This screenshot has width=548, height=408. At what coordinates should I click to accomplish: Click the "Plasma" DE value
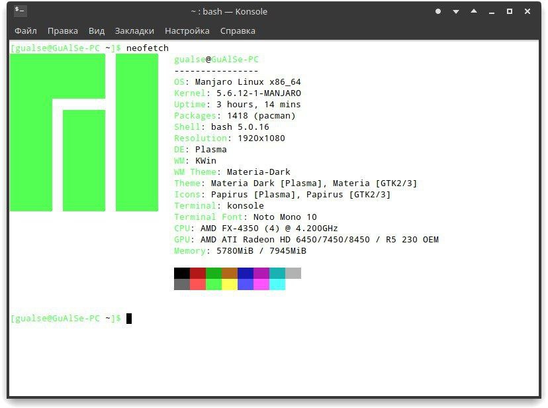[x=210, y=149]
